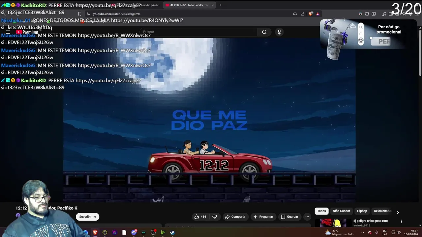Open the weather widget 22°C
The width and height of the screenshot is (422, 237).
(339, 232)
